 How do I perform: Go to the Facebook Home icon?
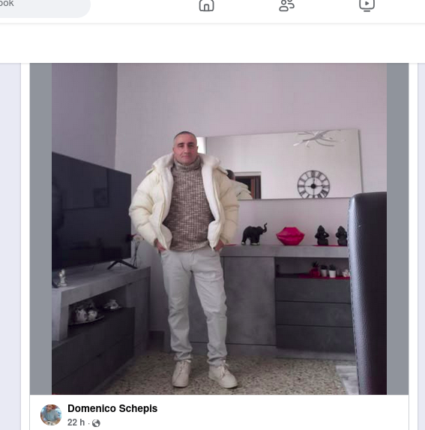(206, 5)
